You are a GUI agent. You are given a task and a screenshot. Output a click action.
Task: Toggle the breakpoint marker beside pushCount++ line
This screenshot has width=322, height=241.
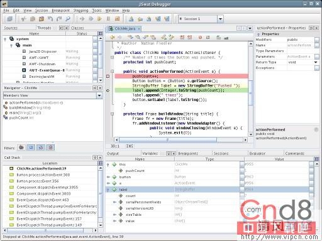pyautogui.click(x=108, y=77)
